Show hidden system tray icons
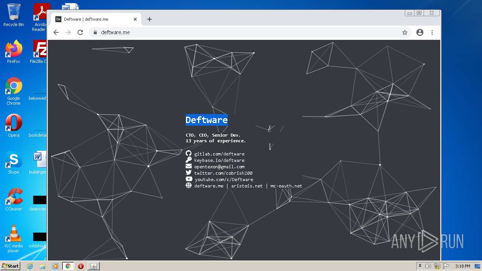The width and height of the screenshot is (482, 271). tap(420, 266)
